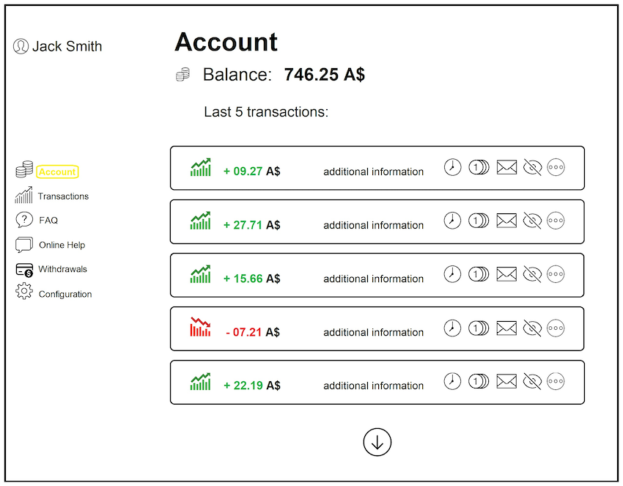Open Transactions in the sidebar
The image size is (623, 486).
[63, 196]
